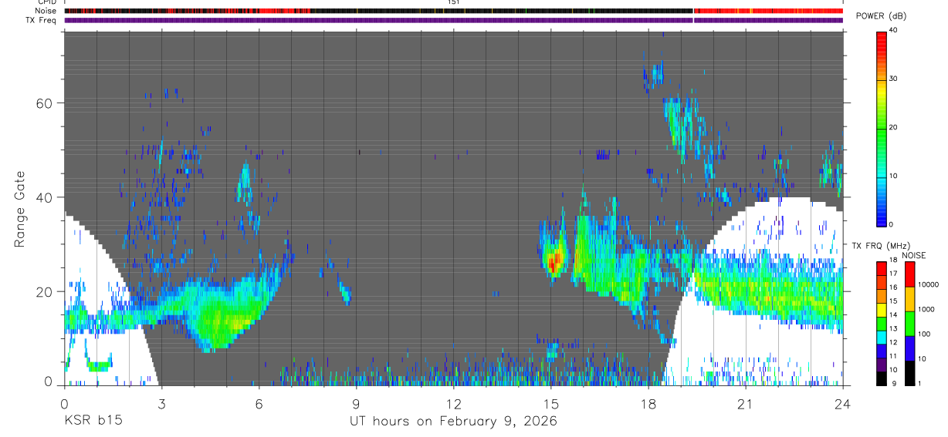948x437 pixels.
Task: Click the 6 tick on the UT hours axis
Action: click(259, 404)
